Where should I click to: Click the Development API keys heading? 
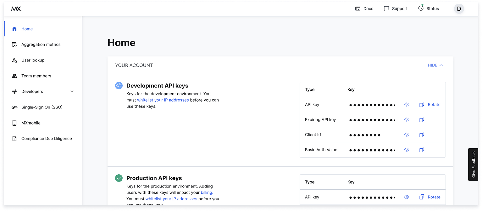click(157, 86)
